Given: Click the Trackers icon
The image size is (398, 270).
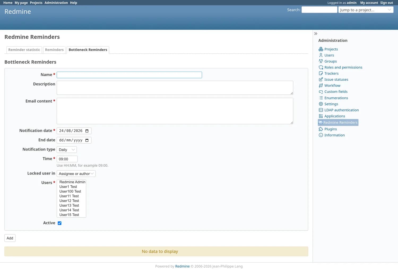Looking at the screenshot, I should coord(321,74).
